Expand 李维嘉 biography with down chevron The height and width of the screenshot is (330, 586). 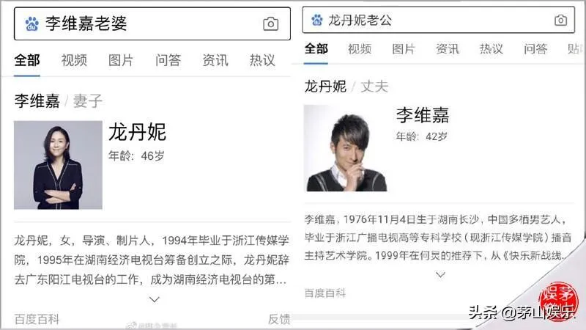click(x=441, y=275)
